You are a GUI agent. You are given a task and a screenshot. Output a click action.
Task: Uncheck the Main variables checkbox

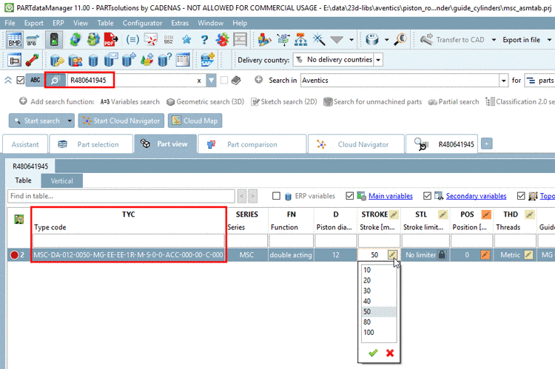pos(350,196)
